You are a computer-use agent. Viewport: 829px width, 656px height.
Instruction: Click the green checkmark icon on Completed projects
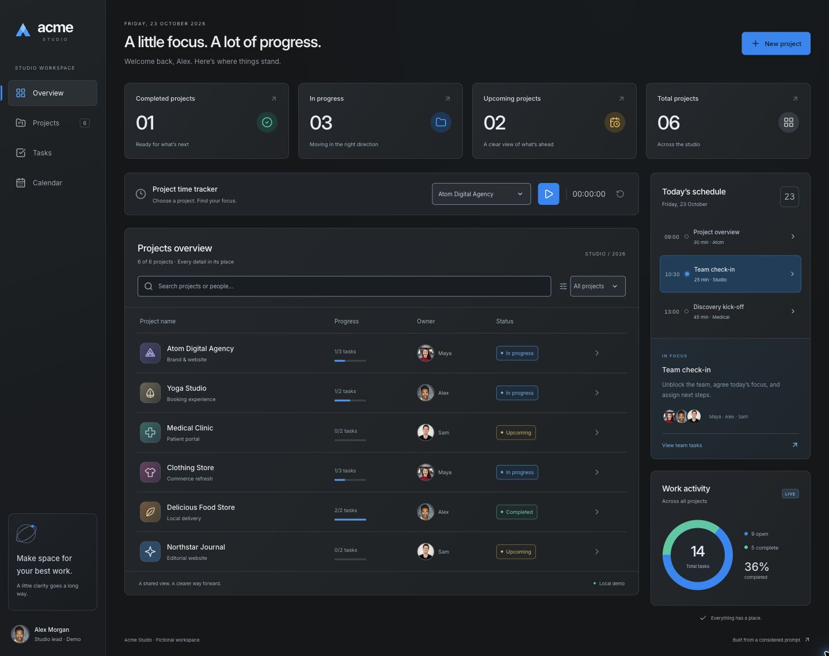(267, 122)
